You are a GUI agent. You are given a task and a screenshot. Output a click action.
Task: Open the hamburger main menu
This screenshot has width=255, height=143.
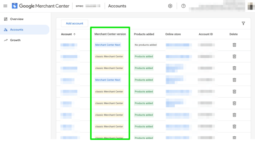5,6
